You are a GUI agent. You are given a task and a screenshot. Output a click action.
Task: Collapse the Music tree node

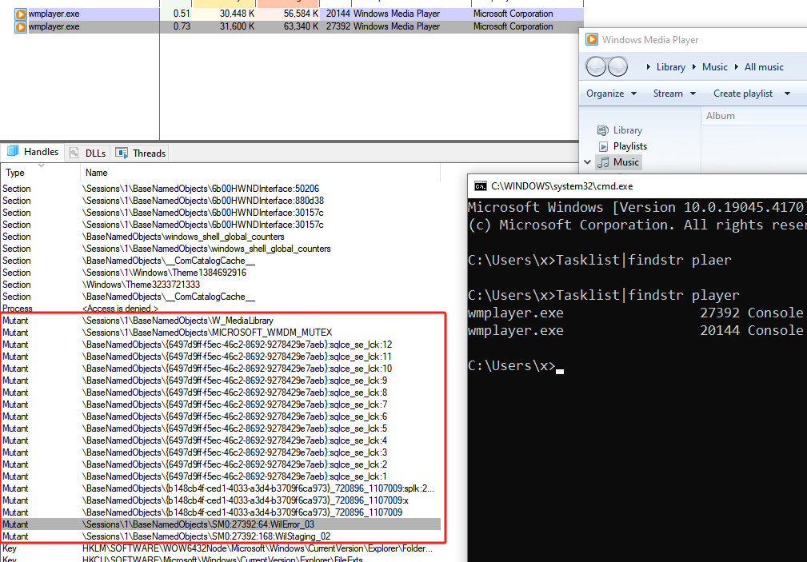587,162
